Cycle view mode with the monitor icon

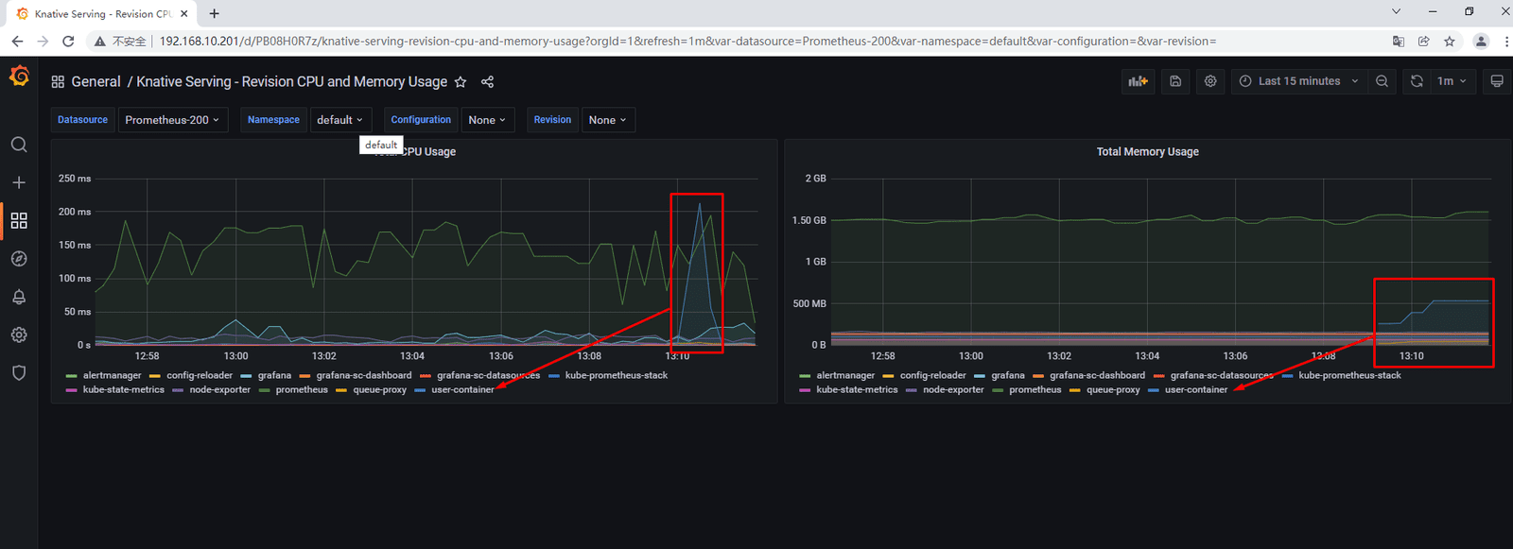[1497, 81]
